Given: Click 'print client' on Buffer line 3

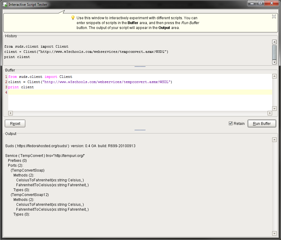Looking at the screenshot, I should [x=21, y=87].
